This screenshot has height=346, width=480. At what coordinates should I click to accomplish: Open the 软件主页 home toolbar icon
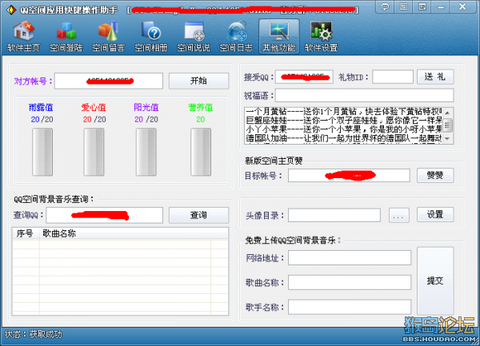click(23, 37)
